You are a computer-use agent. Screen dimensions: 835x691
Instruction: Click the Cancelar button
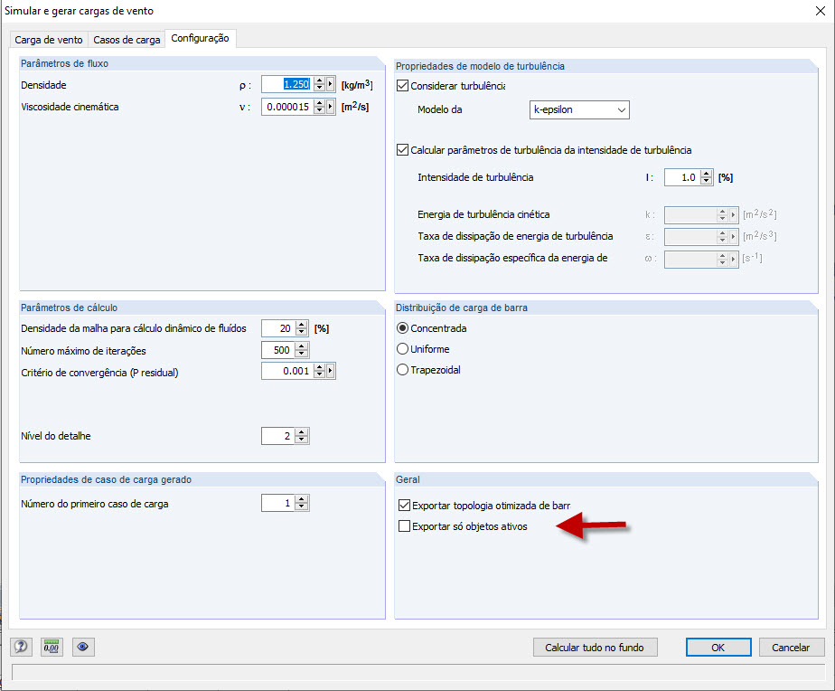point(792,648)
